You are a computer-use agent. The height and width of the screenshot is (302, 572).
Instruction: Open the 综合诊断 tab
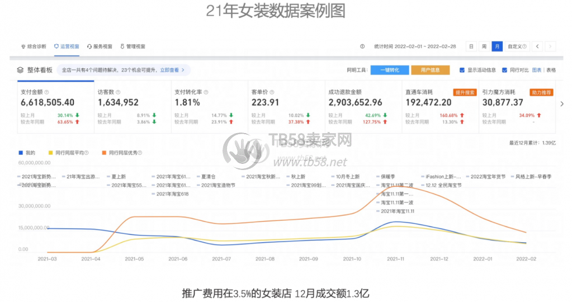click(34, 46)
